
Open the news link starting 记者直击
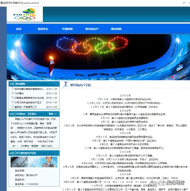tap(29, 98)
